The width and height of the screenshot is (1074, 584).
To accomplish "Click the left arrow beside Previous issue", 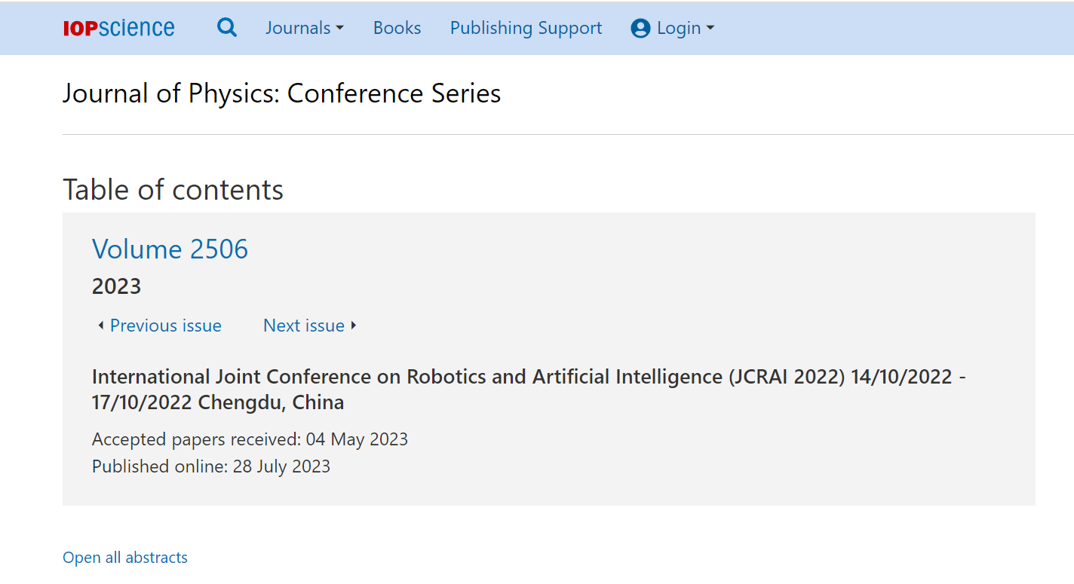I will 101,326.
